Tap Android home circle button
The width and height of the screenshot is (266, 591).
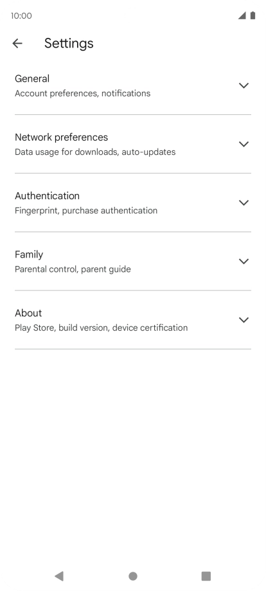click(x=133, y=576)
